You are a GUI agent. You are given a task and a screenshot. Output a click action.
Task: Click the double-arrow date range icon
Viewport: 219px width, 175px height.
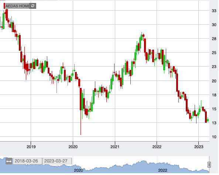click(9, 161)
